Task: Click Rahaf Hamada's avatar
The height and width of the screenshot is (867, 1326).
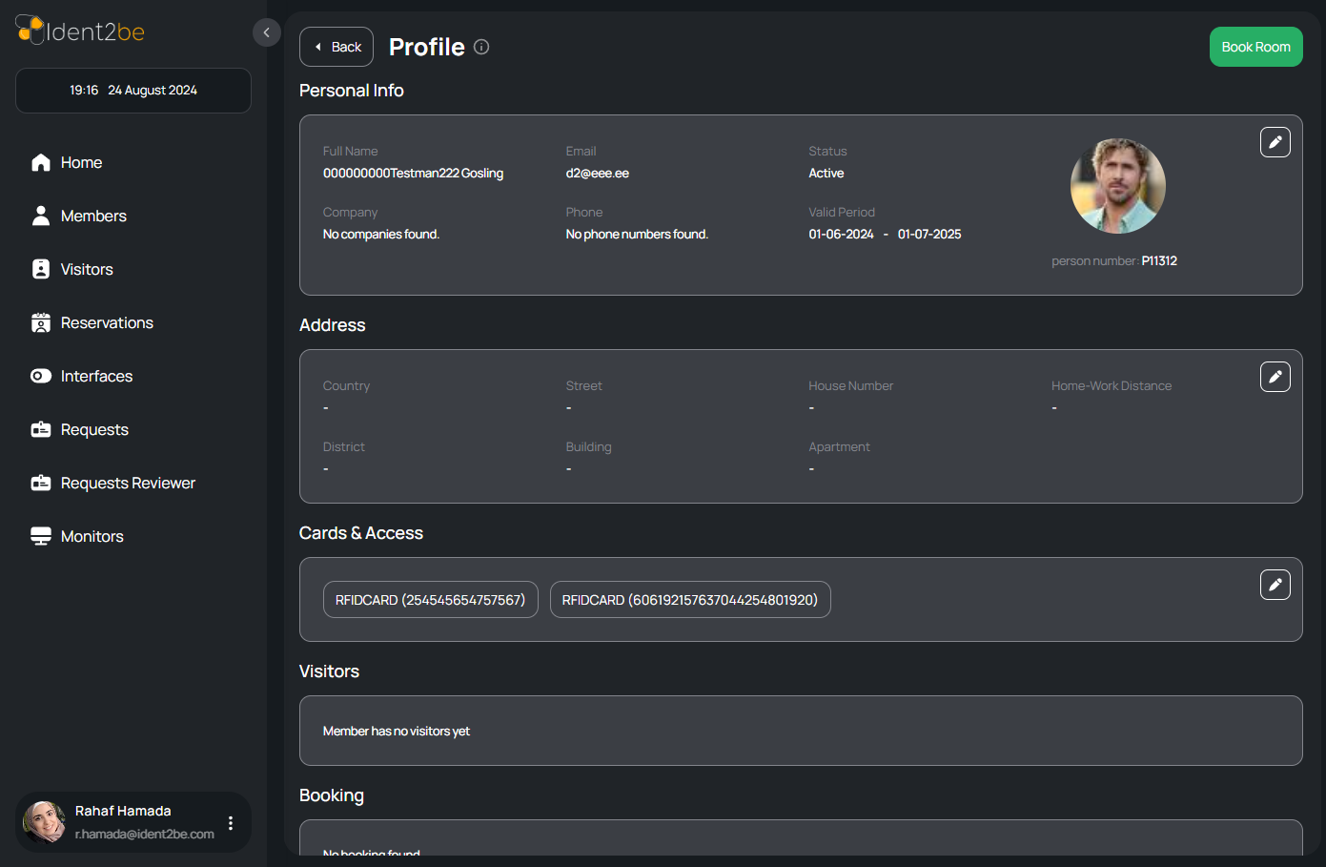Action: (x=45, y=822)
